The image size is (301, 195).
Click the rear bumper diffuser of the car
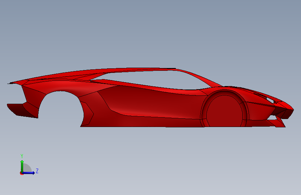[22, 110]
